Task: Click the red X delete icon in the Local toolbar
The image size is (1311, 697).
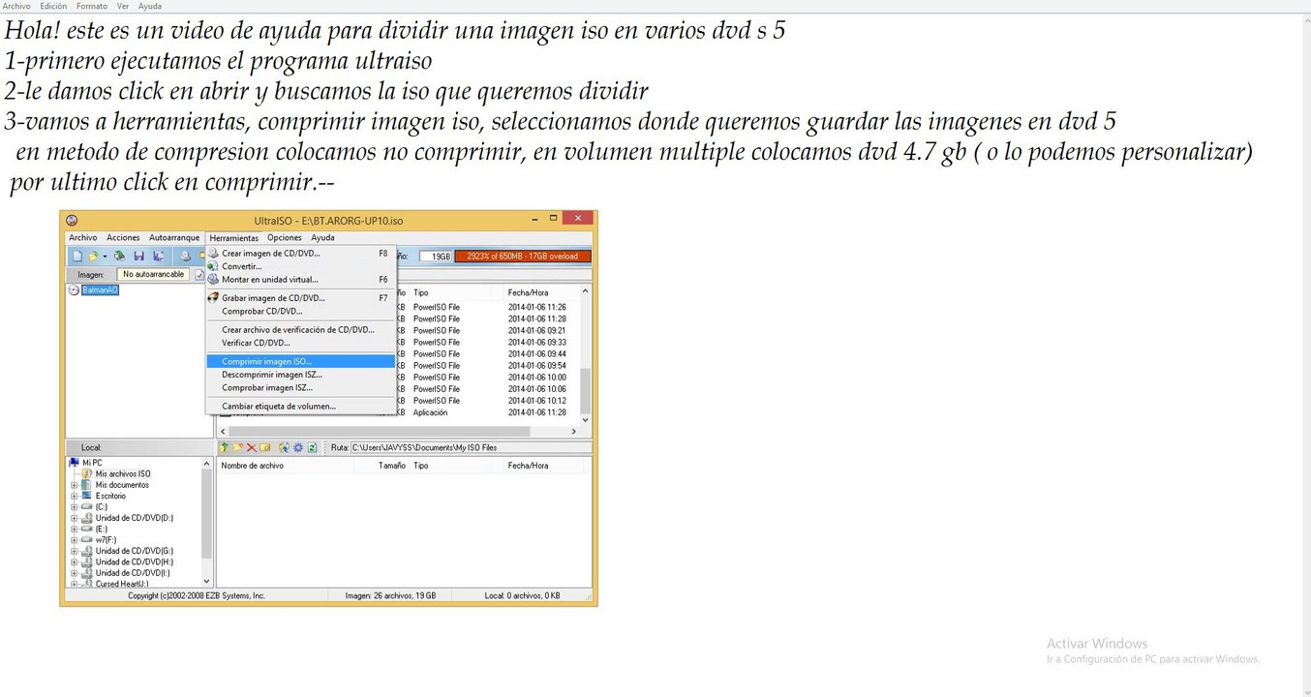Action: [252, 447]
